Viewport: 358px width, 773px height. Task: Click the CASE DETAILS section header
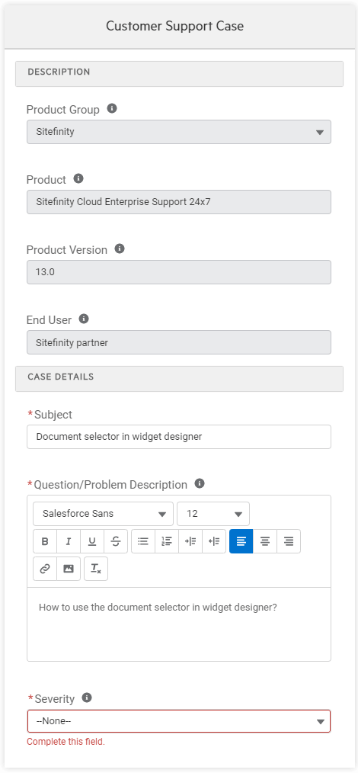(x=179, y=379)
